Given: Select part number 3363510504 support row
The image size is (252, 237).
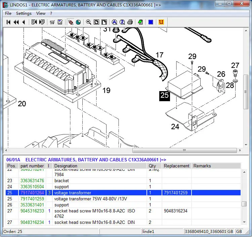Looking at the screenshot, I should 123,187.
